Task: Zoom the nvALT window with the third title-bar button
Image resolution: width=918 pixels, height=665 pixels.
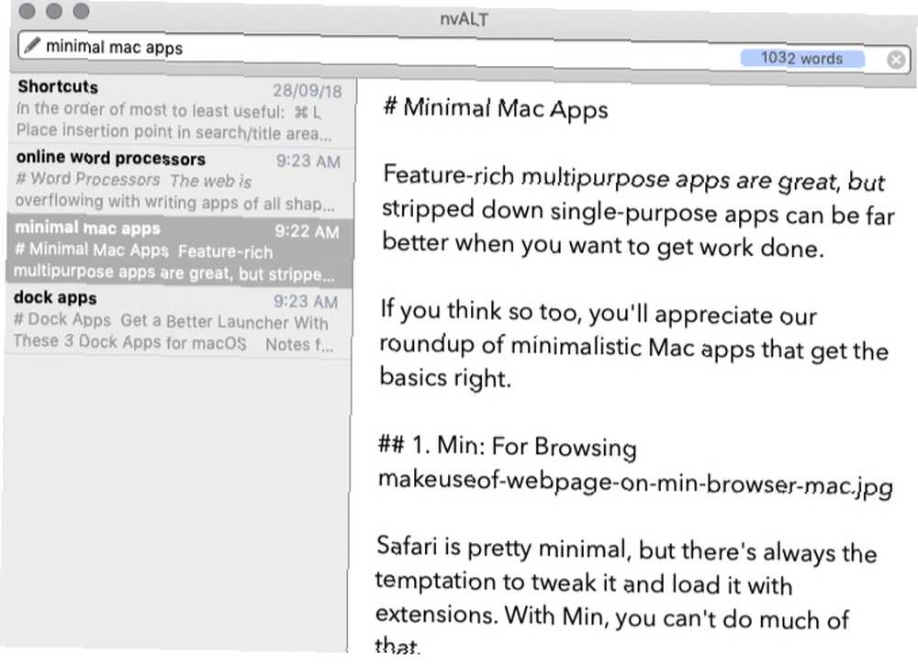Action: click(x=82, y=10)
